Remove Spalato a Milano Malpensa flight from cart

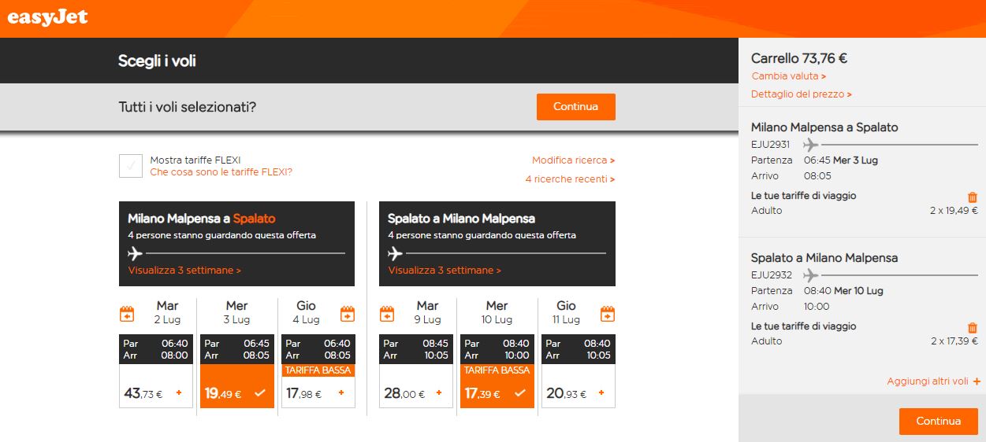point(973,328)
